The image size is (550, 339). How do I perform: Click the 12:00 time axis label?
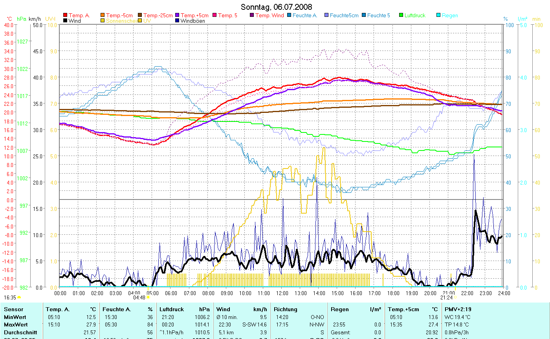click(282, 293)
